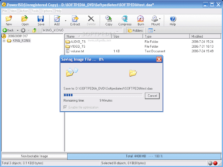
Task: Maximize the PowerISO window
Action: [212, 5]
